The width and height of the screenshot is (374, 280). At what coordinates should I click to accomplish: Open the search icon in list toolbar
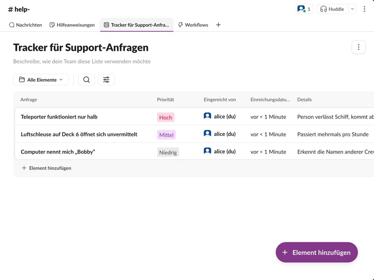pyautogui.click(x=86, y=80)
